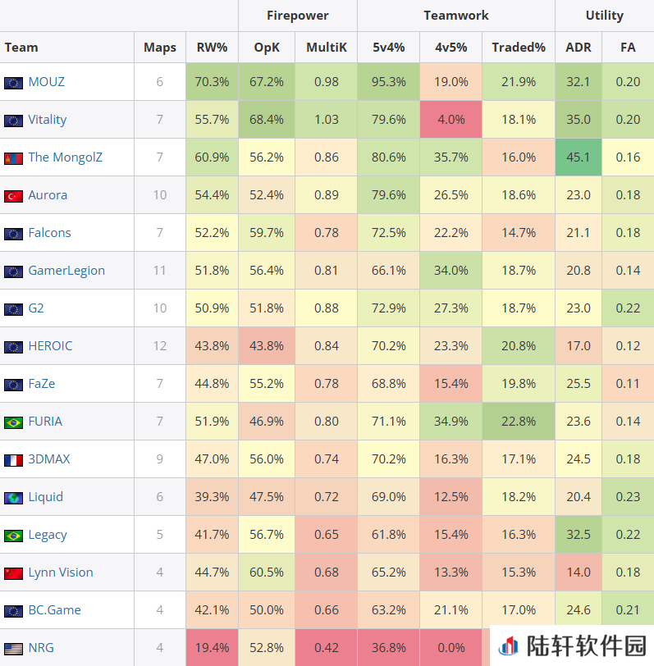
Task: Click the China flag beside Lynn Vision
Action: tap(13, 573)
